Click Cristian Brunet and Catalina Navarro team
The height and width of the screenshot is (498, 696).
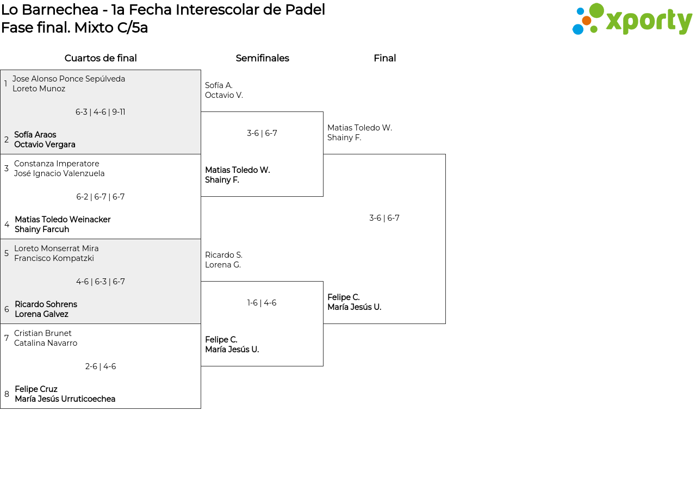click(46, 338)
